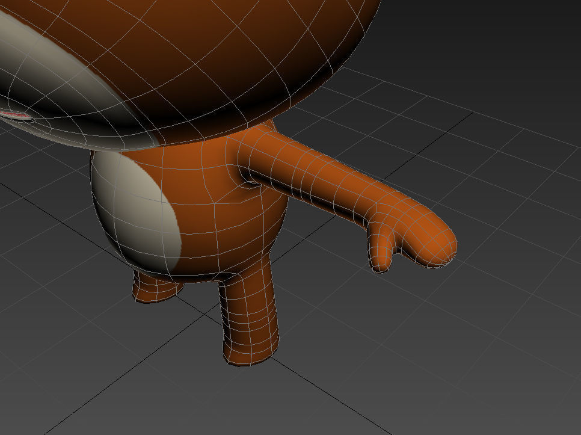This screenshot has width=581, height=435.
Task: Click the small thumb on the hand
Action: click(379, 248)
